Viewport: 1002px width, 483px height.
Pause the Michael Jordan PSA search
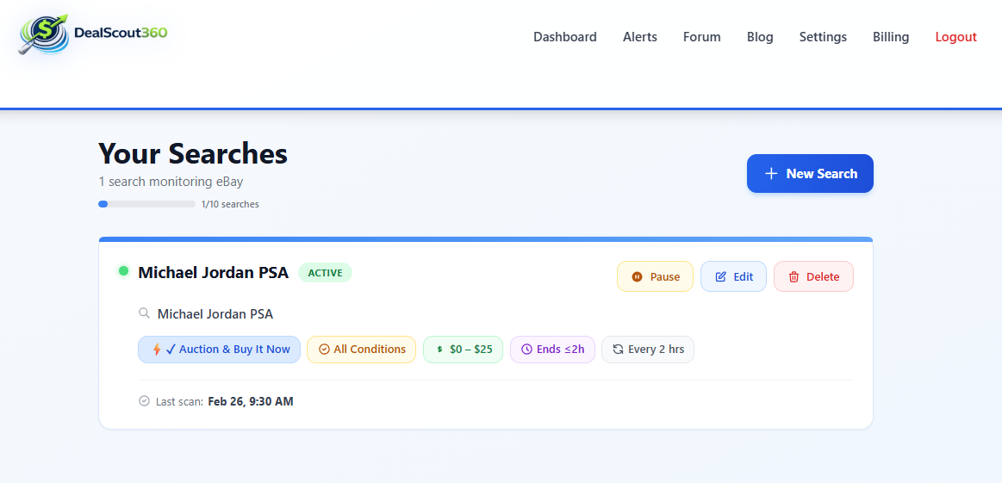pos(655,276)
